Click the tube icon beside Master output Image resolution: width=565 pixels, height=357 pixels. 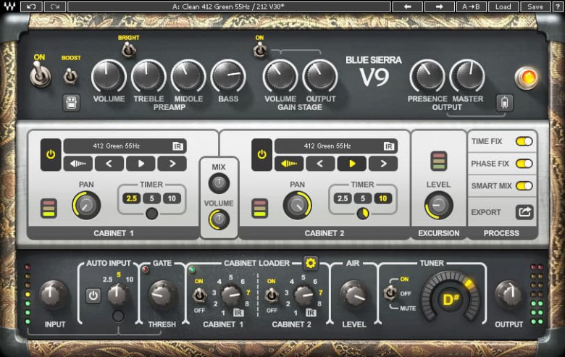tap(504, 103)
